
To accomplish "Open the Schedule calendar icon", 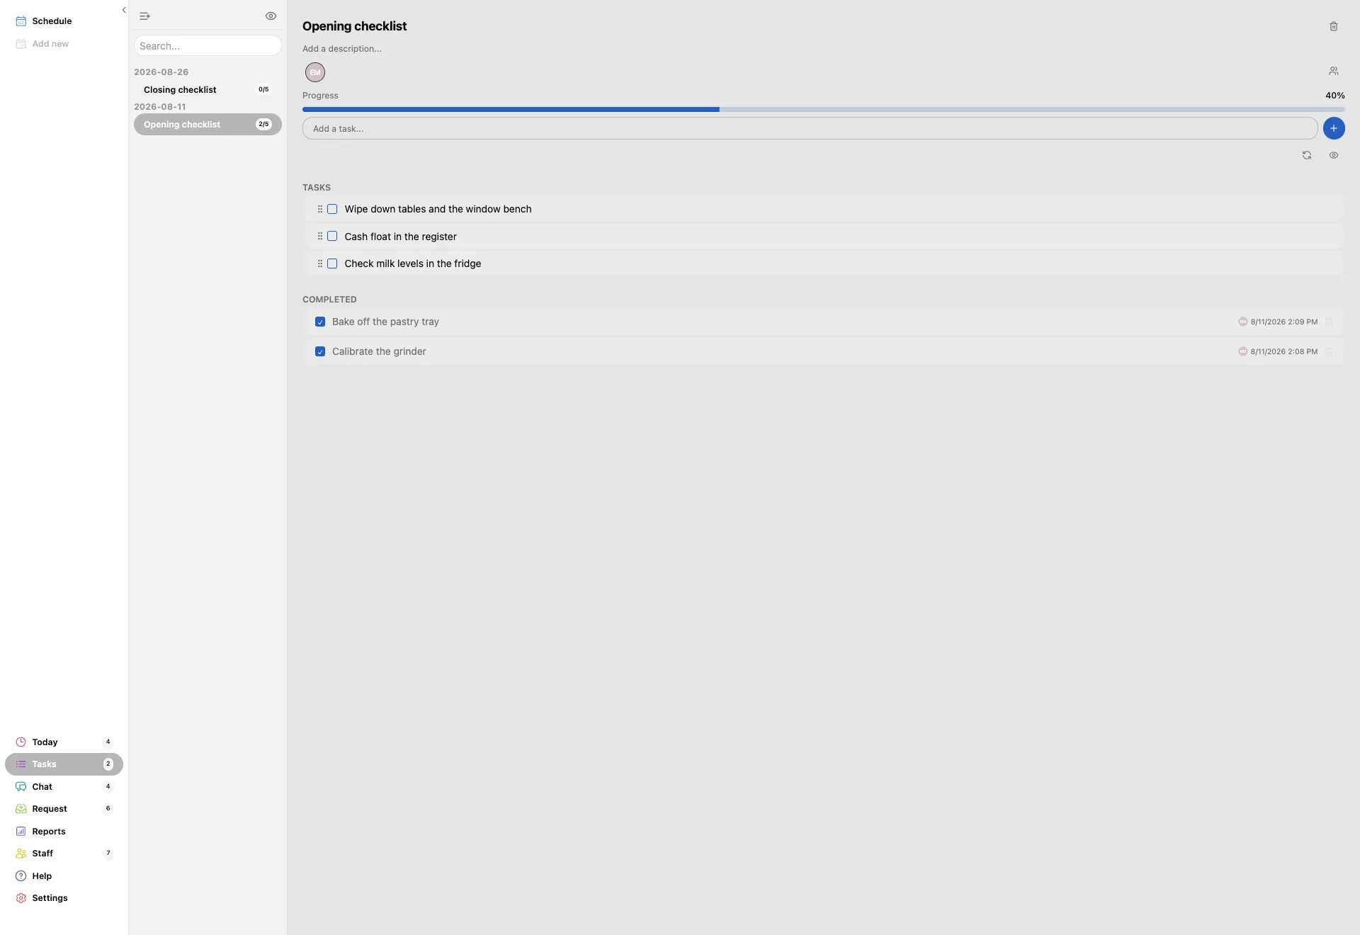I will pyautogui.click(x=21, y=21).
